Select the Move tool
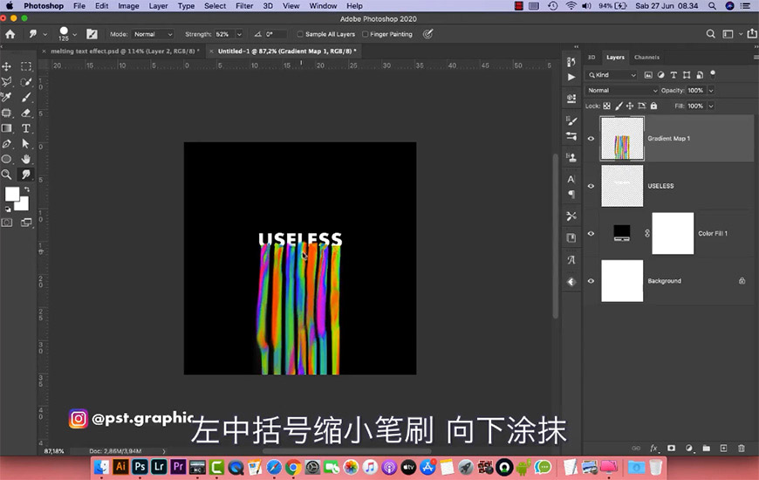The width and height of the screenshot is (759, 480). point(7,66)
